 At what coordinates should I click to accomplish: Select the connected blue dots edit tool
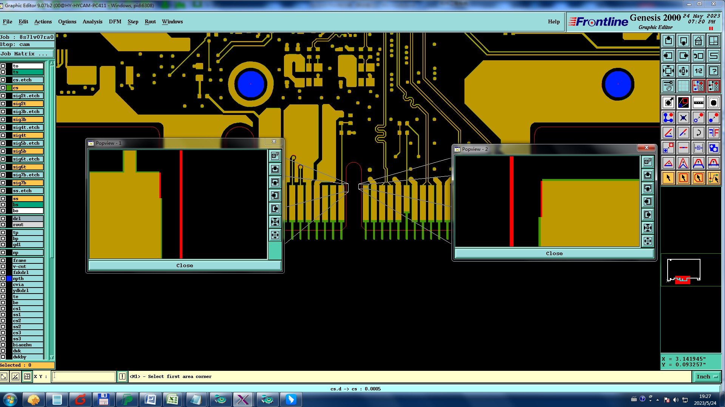tap(668, 118)
